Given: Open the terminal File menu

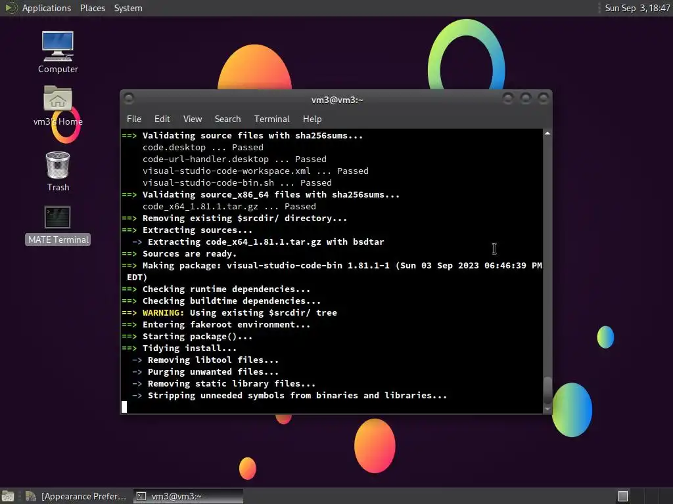Looking at the screenshot, I should 133,119.
